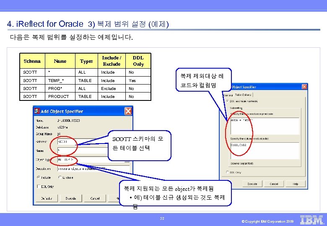Image resolution: width=327 pixels, height=226 pixels.
Task: Select the Exclude radio button in Add Object Specifier
Action: coord(60,177)
